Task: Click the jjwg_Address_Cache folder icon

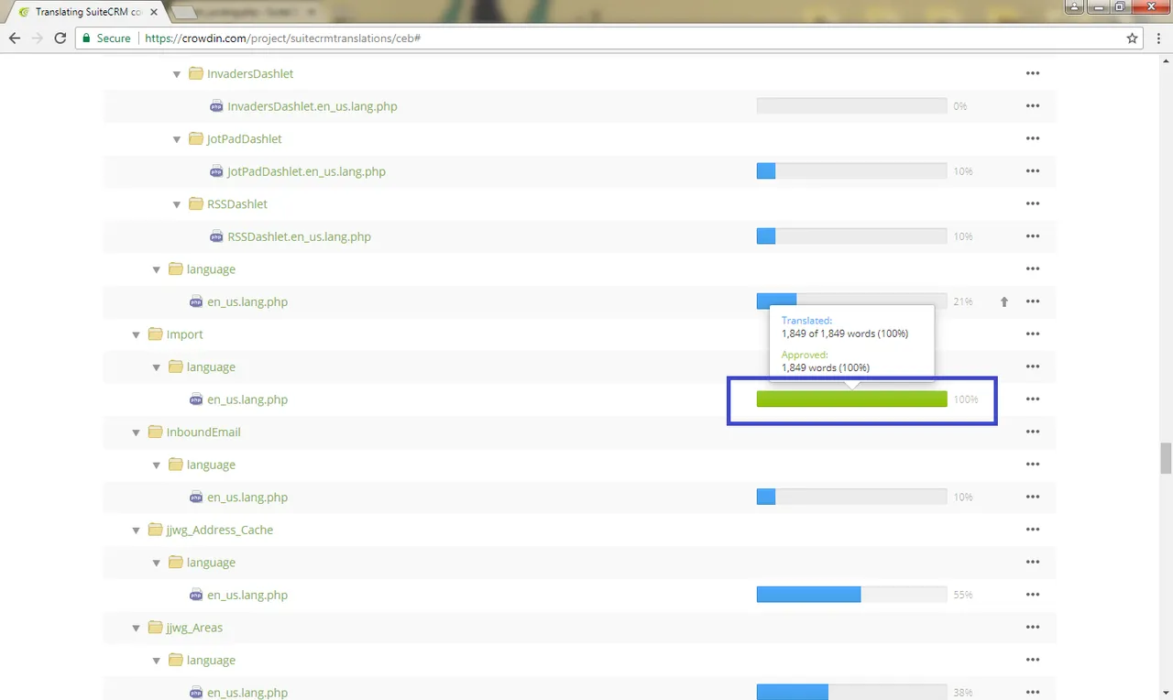Action: [x=155, y=530]
